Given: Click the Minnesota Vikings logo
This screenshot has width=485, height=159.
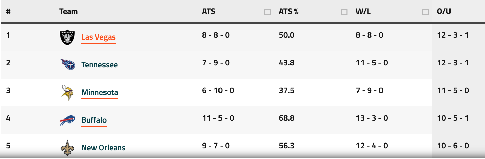Looking at the screenshot, I should (67, 93).
